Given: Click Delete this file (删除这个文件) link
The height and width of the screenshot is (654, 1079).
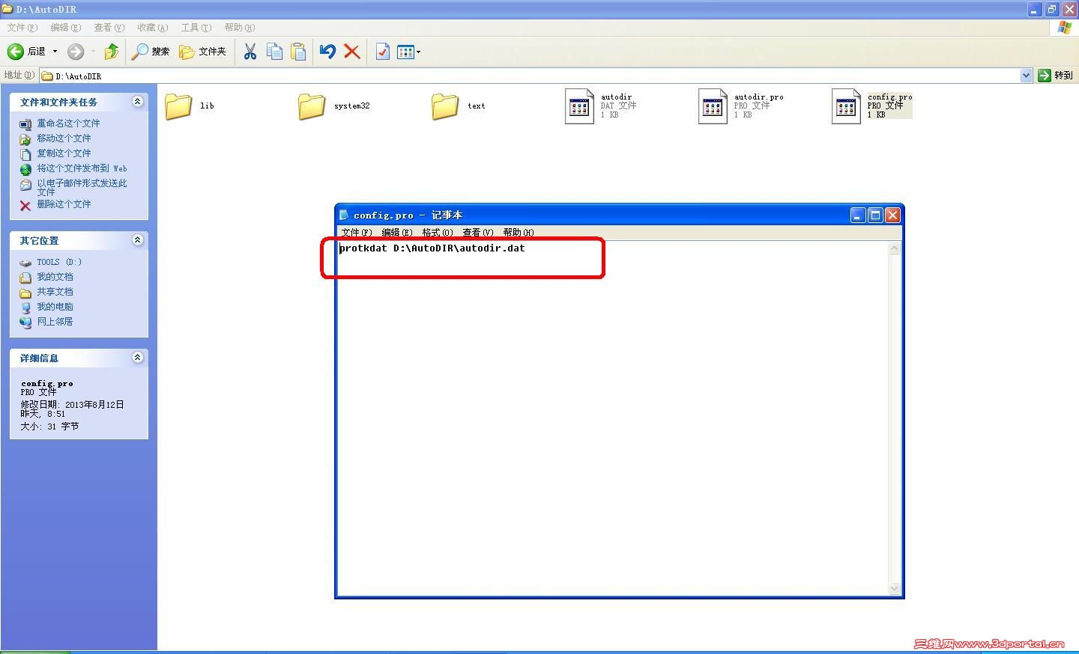Looking at the screenshot, I should (64, 204).
